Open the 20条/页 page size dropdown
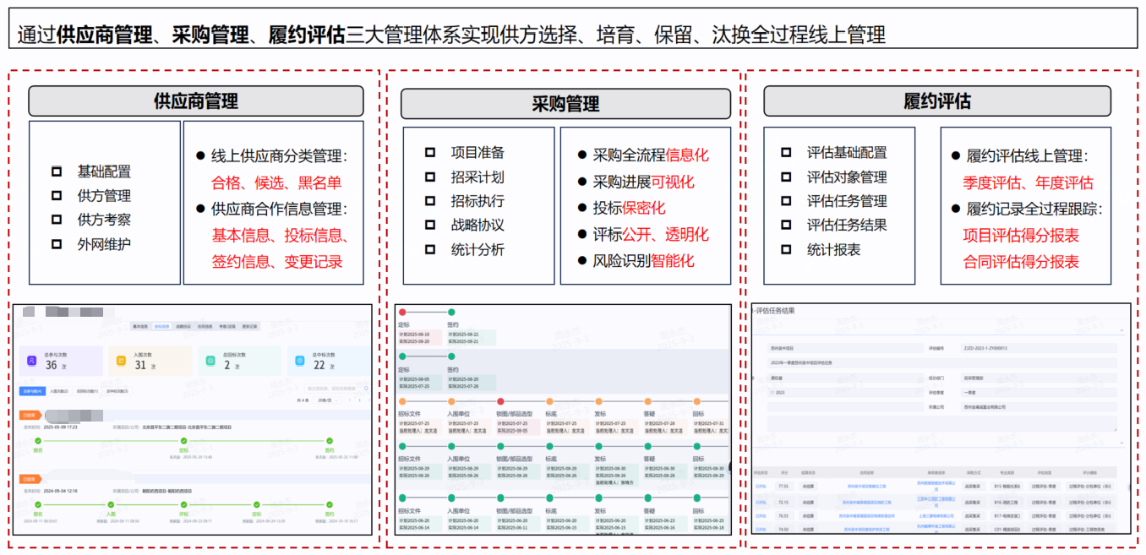Image resolution: width=1146 pixels, height=555 pixels. 327,400
